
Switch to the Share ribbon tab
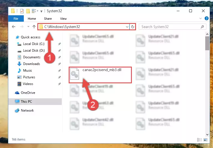[48, 19]
